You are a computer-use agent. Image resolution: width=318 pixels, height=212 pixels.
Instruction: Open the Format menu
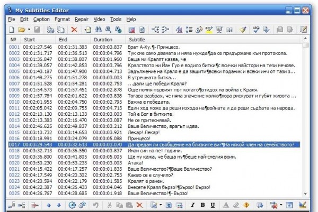tap(62, 20)
